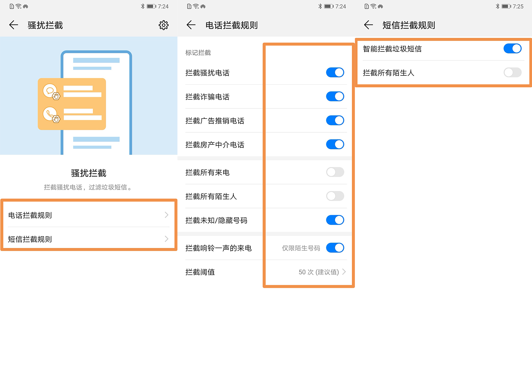Turn on 拦截所有陌生人 for calls
This screenshot has width=532, height=368.
pos(335,196)
